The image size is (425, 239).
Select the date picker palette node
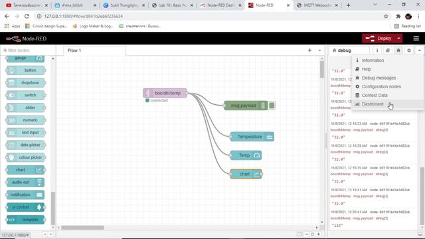[25, 145]
